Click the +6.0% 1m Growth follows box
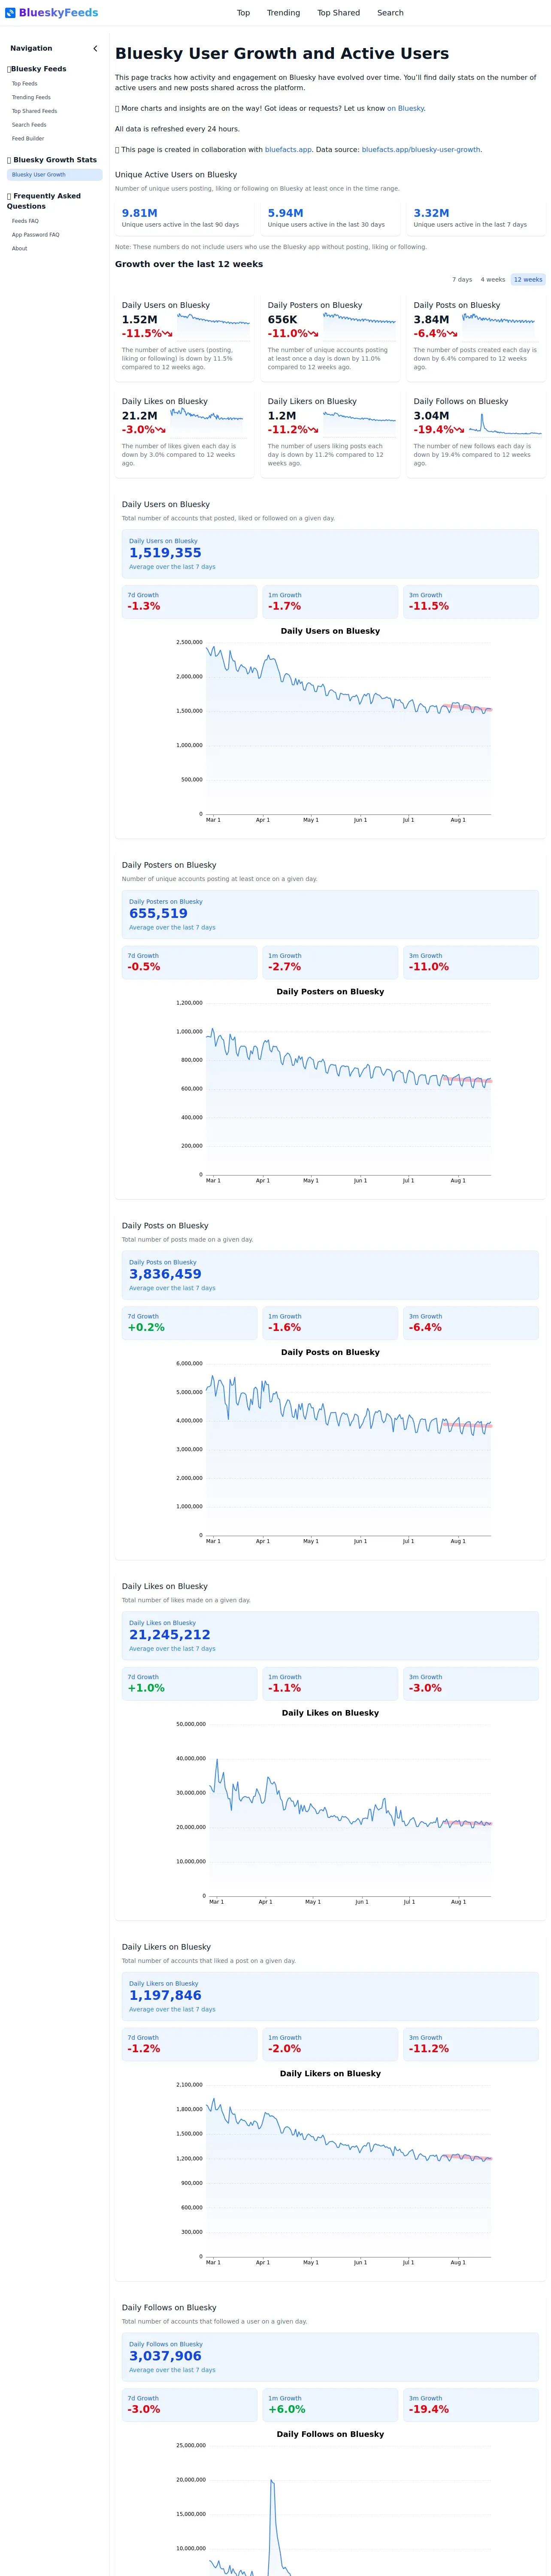 330,2405
